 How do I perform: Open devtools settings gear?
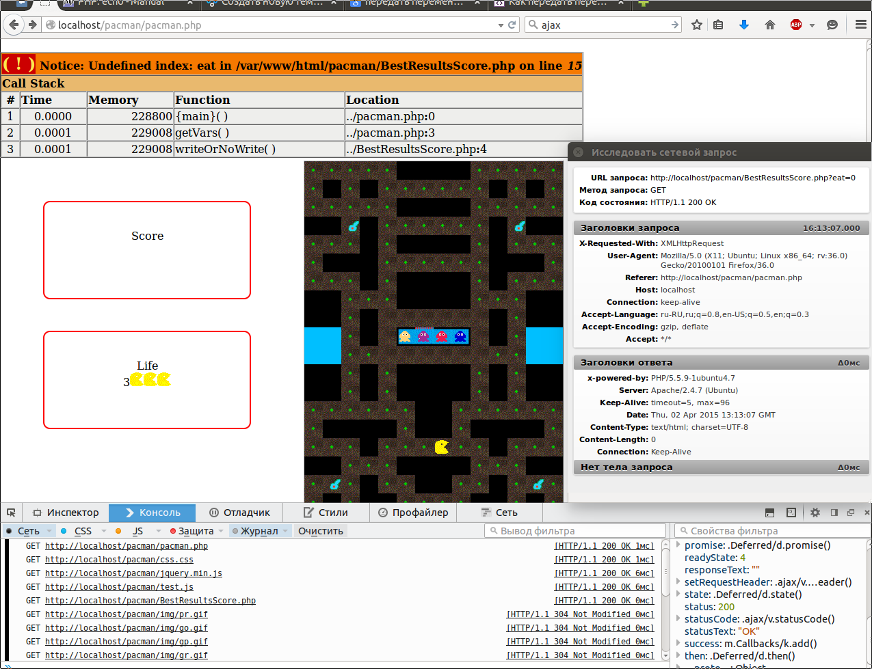pos(815,513)
